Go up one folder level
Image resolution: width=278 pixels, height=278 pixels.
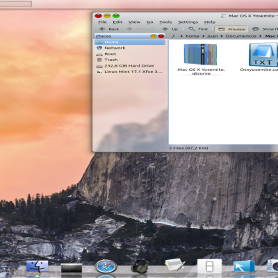pos(170,29)
